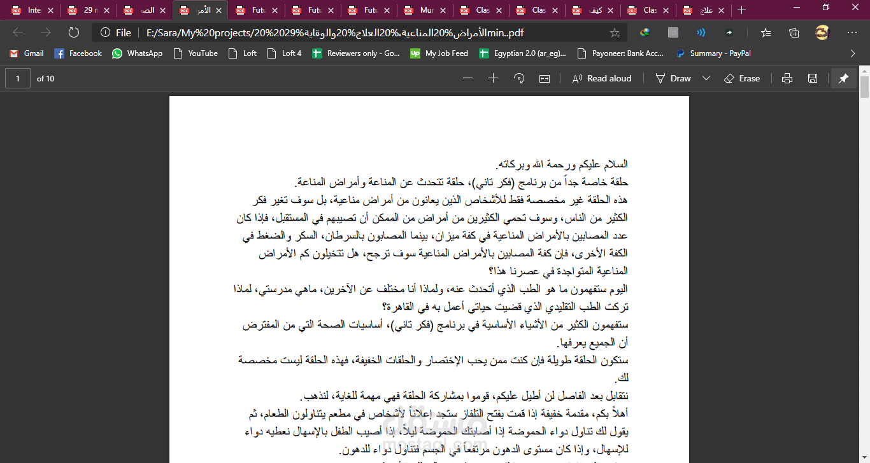Open Internet Download Manager extension icon
The height and width of the screenshot is (463, 870).
click(x=645, y=32)
